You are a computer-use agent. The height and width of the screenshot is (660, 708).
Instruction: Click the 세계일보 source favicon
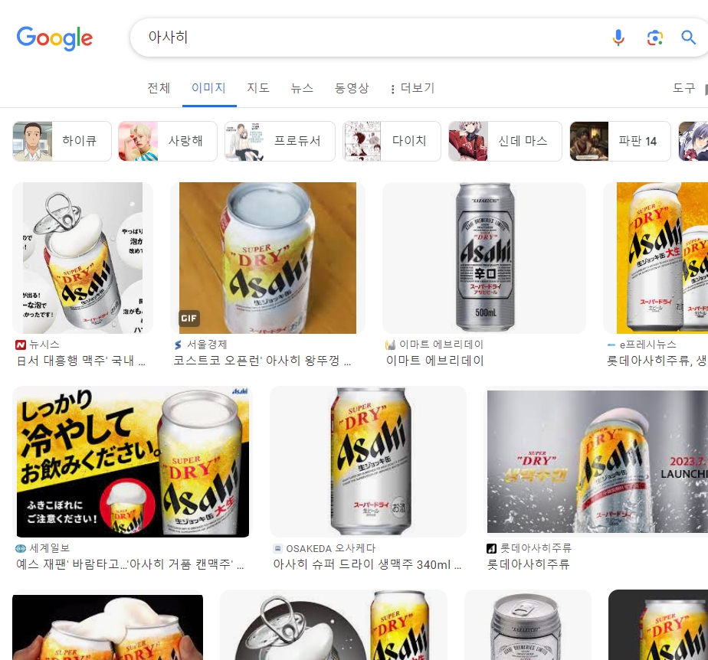(22, 548)
